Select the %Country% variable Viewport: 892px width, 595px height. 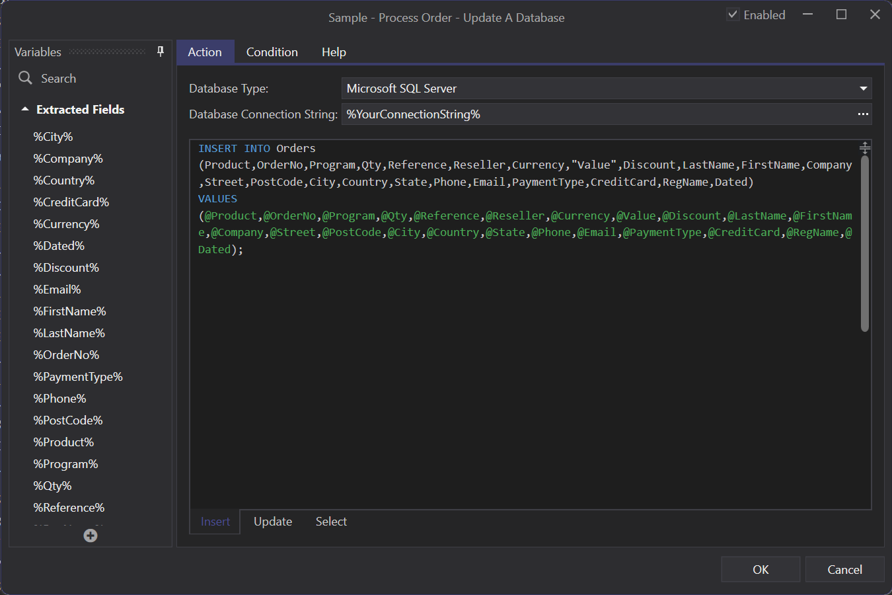click(64, 180)
